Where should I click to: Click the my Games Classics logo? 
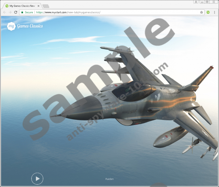[x=25, y=26]
